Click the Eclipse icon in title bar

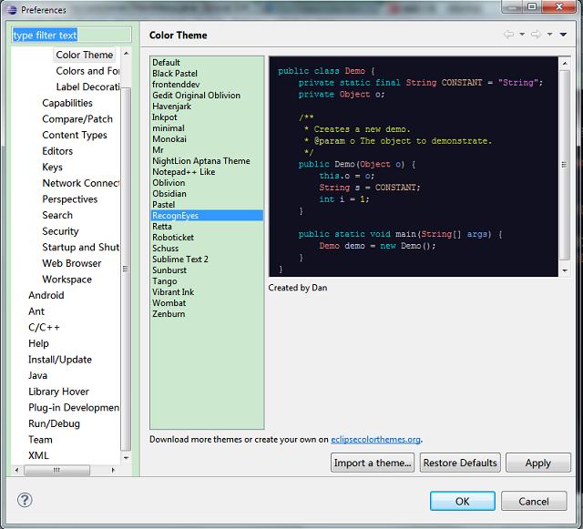click(x=12, y=10)
